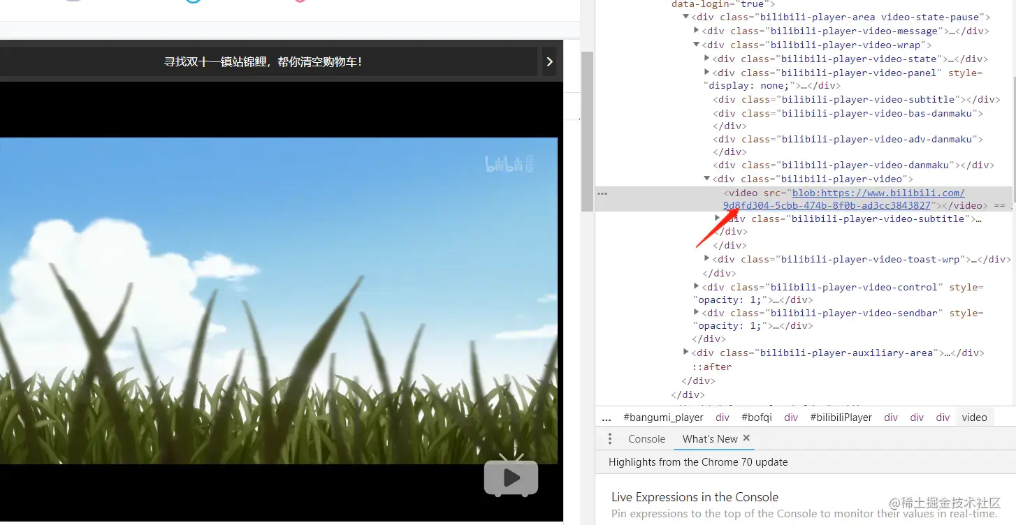The height and width of the screenshot is (525, 1016).
Task: Collapse the bilibili-player-video div node
Action: click(707, 179)
